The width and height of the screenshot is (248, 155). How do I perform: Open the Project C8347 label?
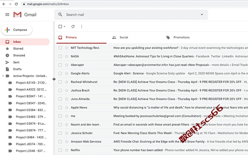point(31,103)
